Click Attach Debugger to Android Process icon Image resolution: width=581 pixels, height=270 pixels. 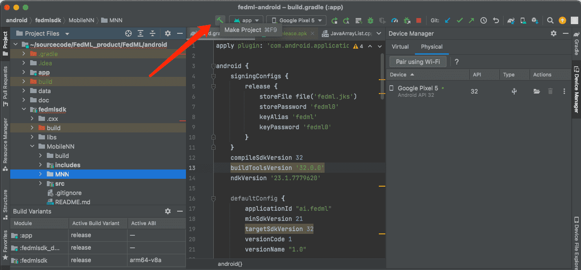point(407,20)
